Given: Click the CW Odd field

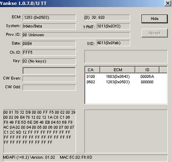Looking at the screenshot, I should 49,87.
